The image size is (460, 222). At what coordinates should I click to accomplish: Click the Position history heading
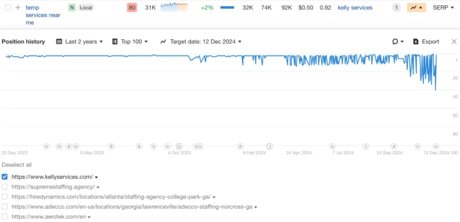pos(23,42)
